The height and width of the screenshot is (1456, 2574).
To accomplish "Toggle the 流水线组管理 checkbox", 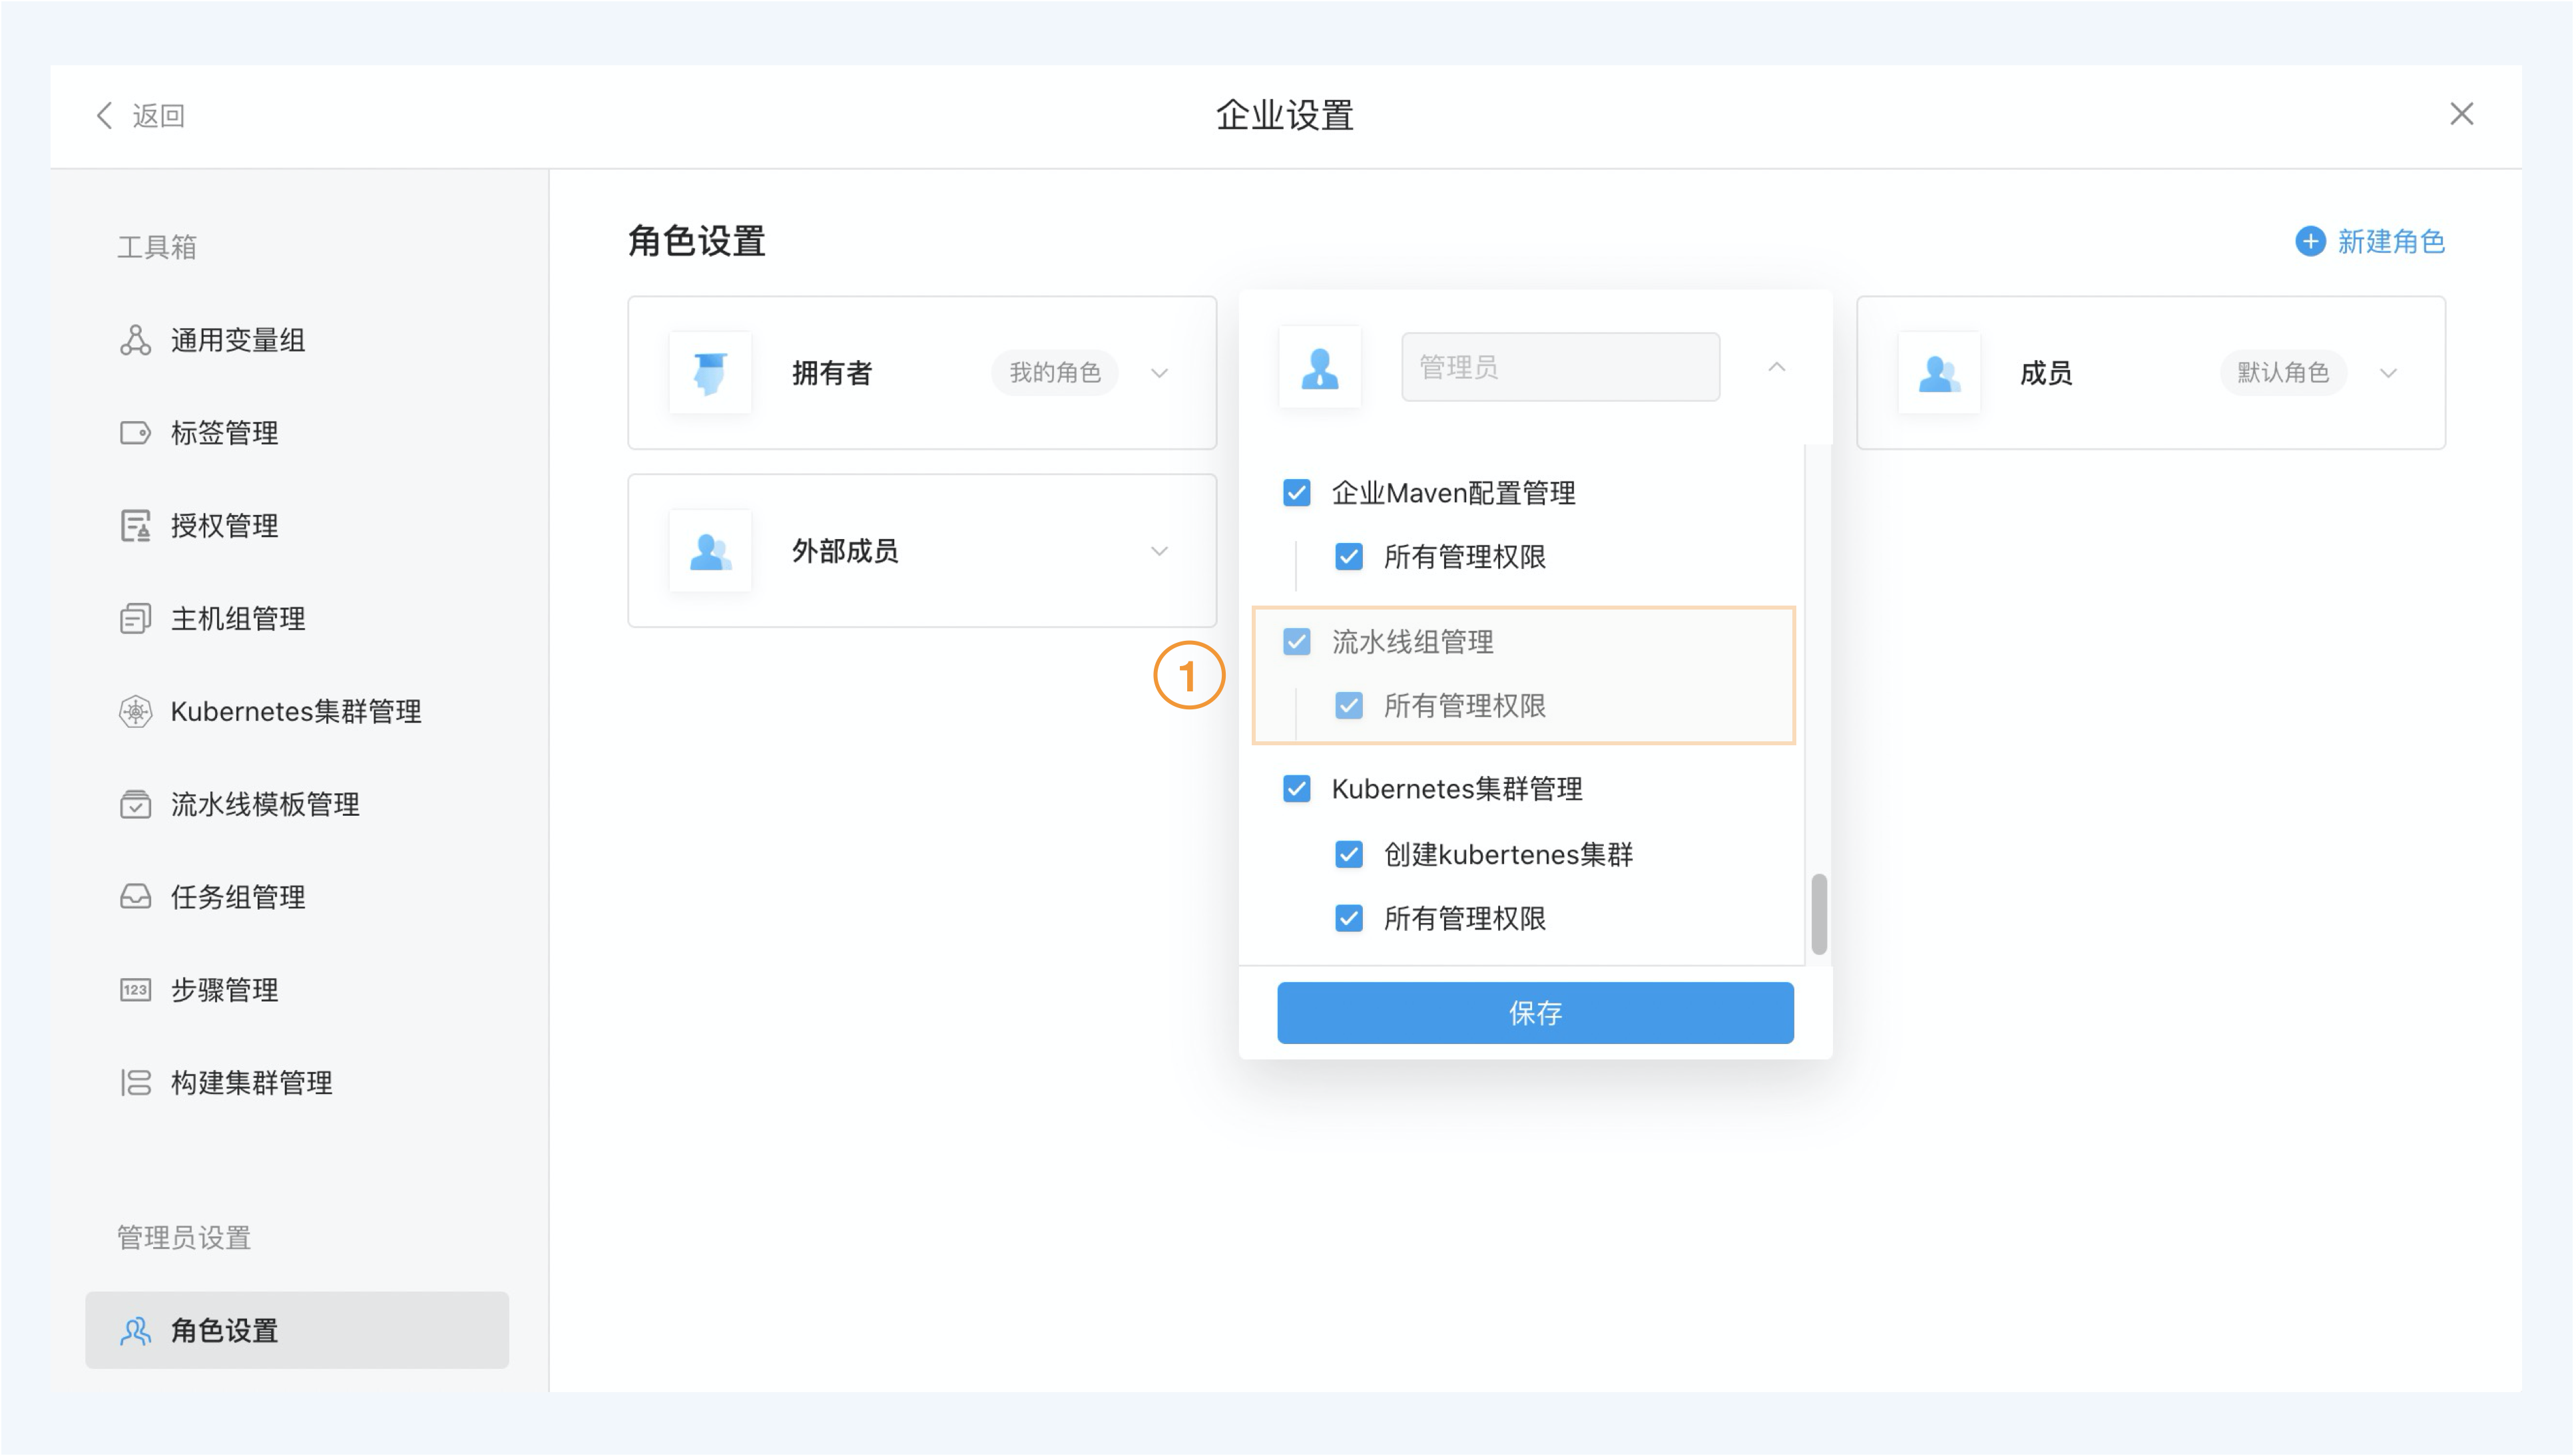I will (1296, 642).
